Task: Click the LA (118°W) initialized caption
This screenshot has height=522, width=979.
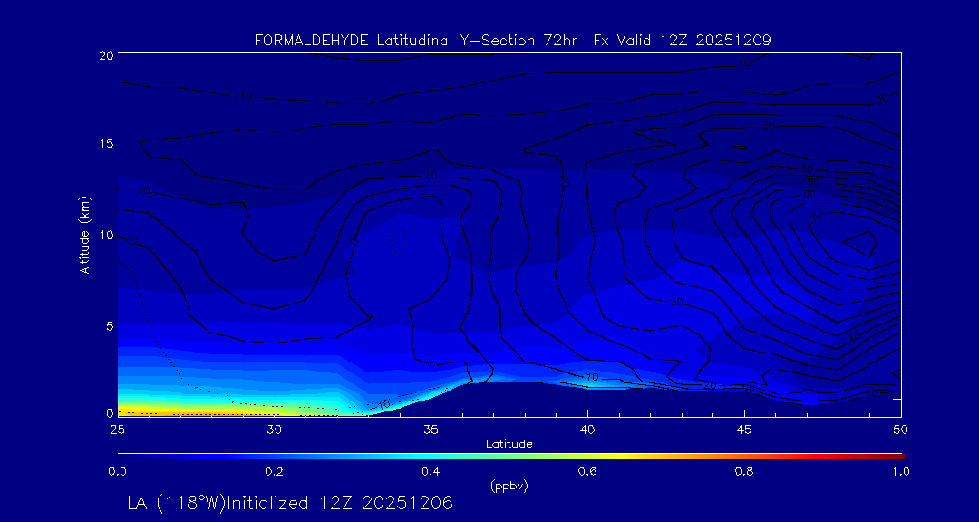Action: click(290, 503)
